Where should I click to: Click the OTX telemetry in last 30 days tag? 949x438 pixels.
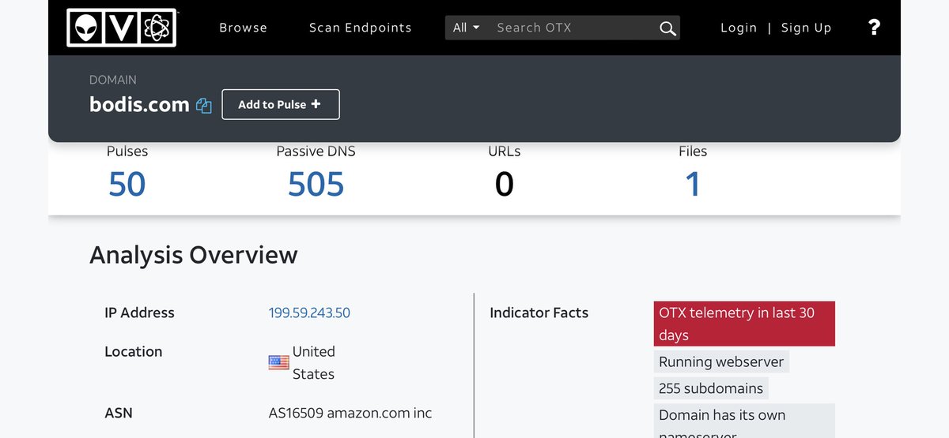click(x=743, y=324)
